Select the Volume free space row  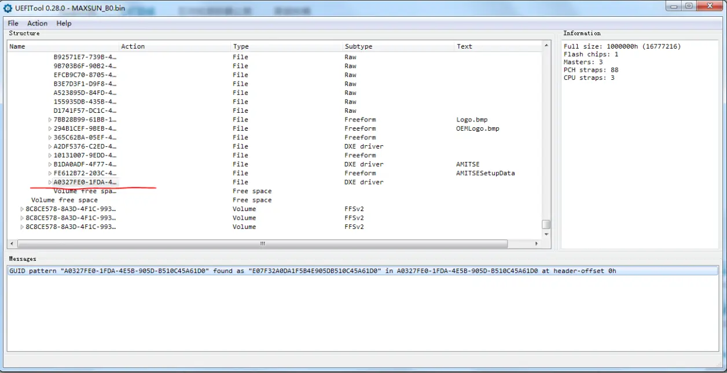(275, 200)
